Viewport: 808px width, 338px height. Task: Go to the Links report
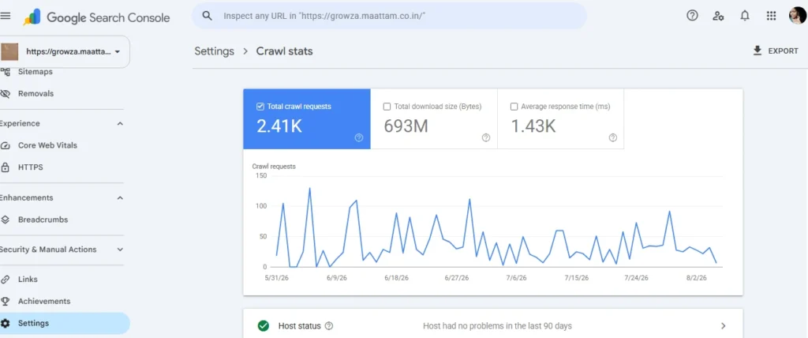[28, 280]
